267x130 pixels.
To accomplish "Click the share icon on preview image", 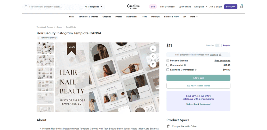I will (153, 49).
